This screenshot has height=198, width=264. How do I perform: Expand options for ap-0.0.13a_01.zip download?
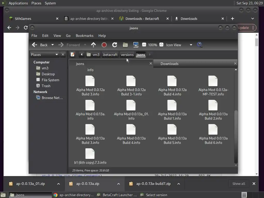[59, 184]
